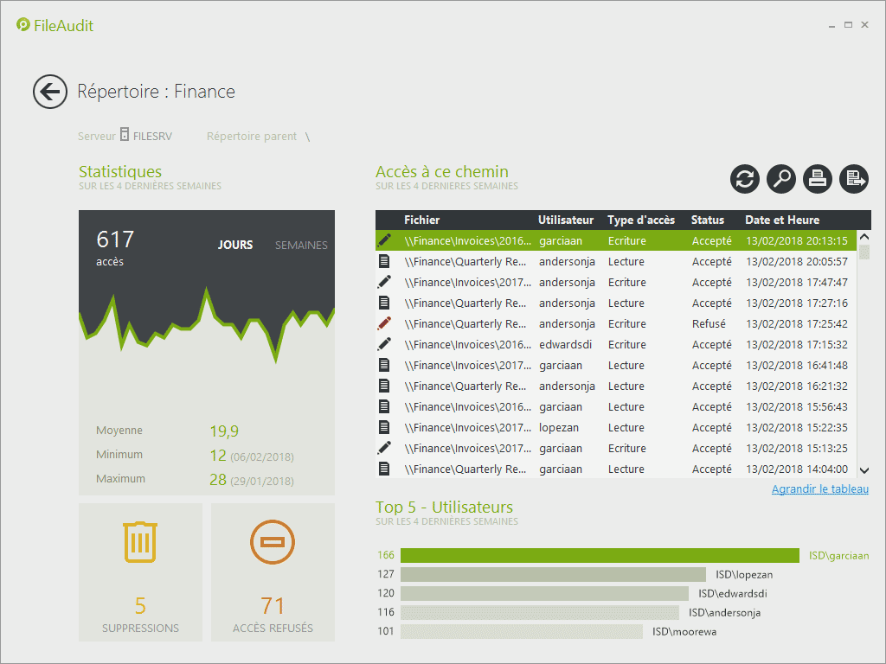Click the table scrollbar thumb

click(864, 252)
